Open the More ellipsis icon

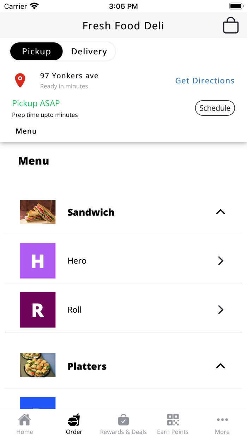[222, 420]
